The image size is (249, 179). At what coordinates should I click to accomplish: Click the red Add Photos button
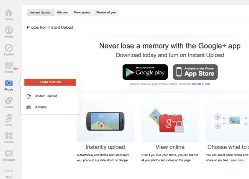(50, 82)
